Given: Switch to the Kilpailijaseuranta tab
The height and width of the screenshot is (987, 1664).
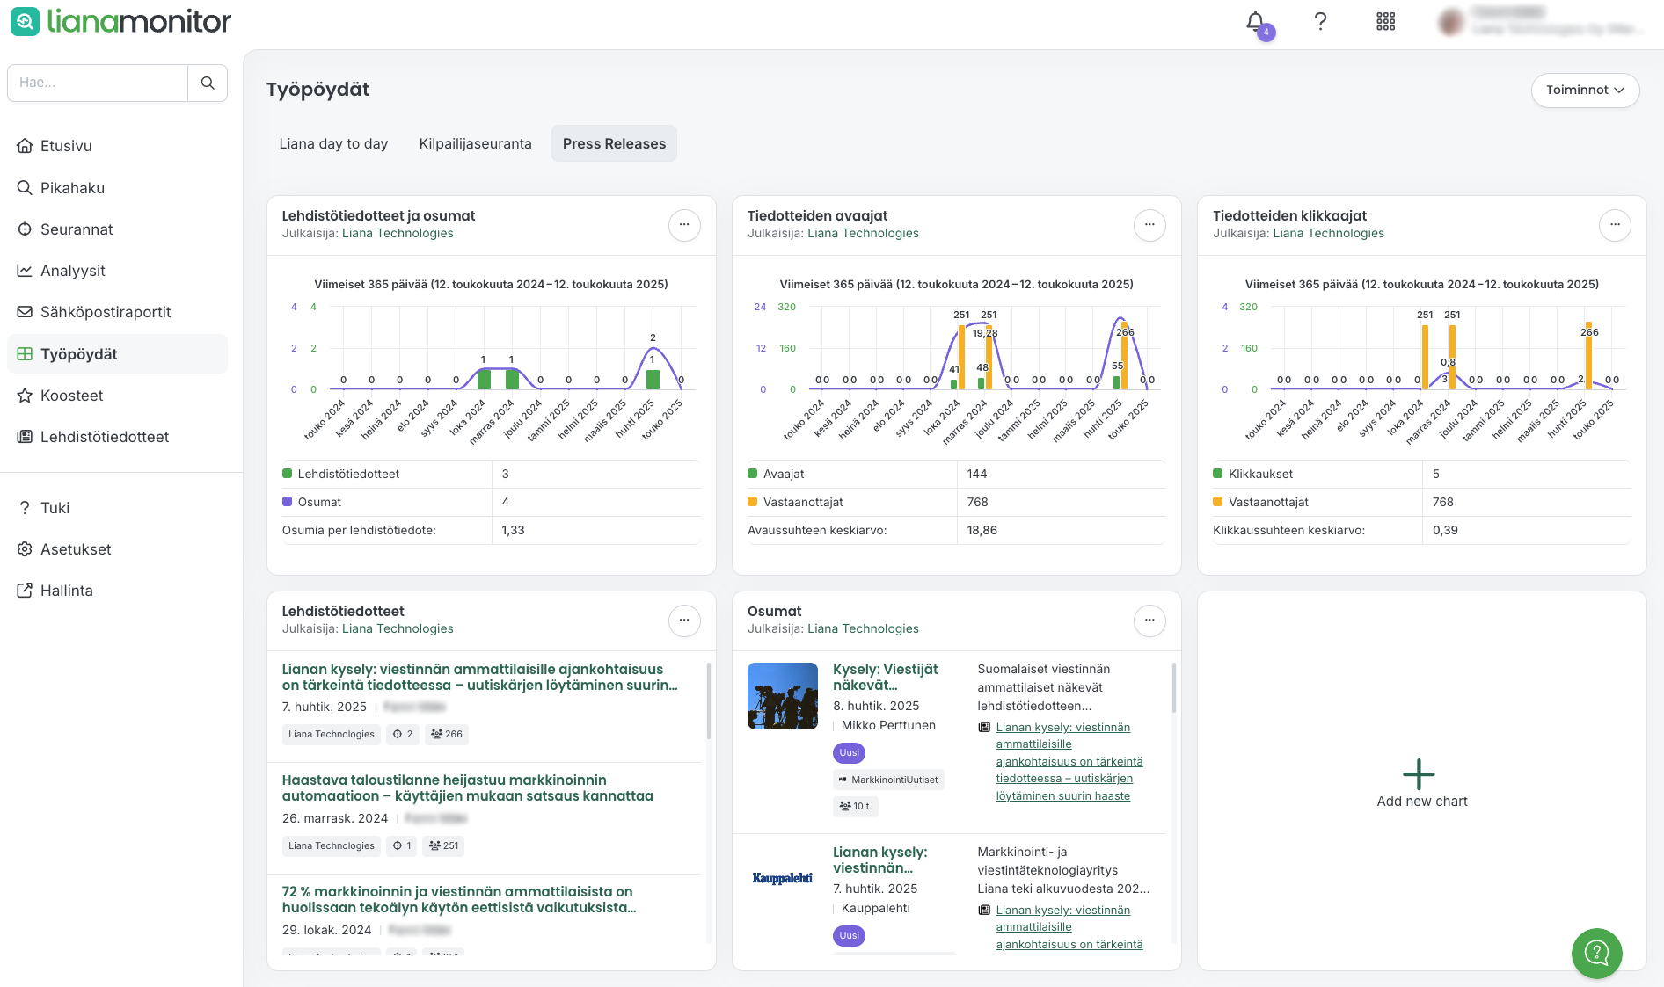Looking at the screenshot, I should [475, 143].
